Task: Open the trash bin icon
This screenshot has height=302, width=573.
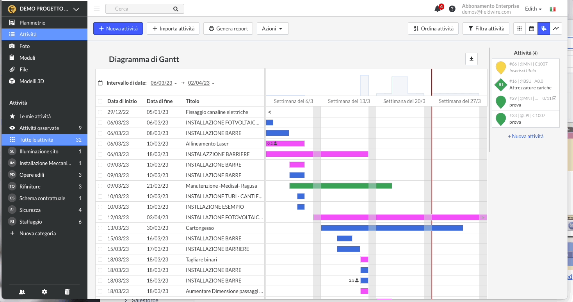Action: tap(67, 291)
